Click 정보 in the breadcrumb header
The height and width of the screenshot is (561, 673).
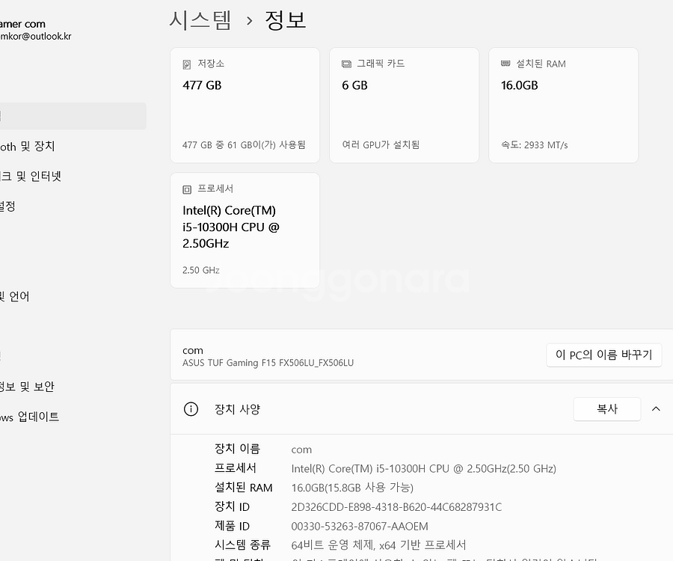[x=285, y=19]
